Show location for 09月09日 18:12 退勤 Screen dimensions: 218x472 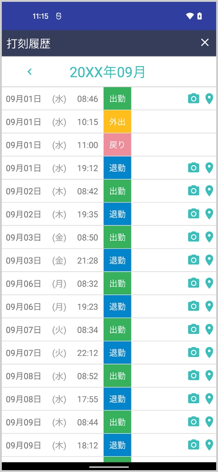tap(209, 445)
